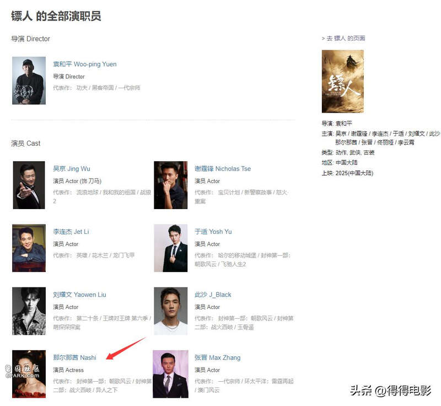Go to the 镖人 movie page link
The width and height of the screenshot is (441, 406).
343,38
